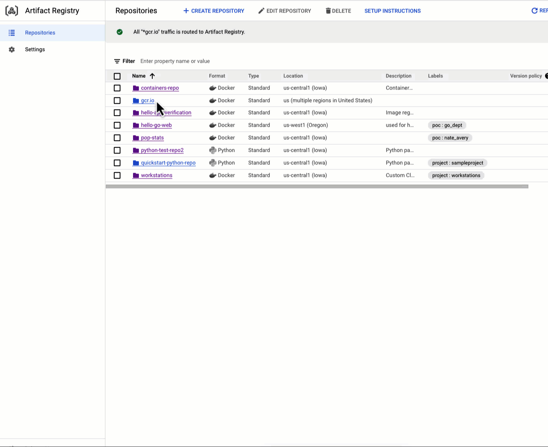Click the Location column header
The image size is (548, 447).
point(293,76)
